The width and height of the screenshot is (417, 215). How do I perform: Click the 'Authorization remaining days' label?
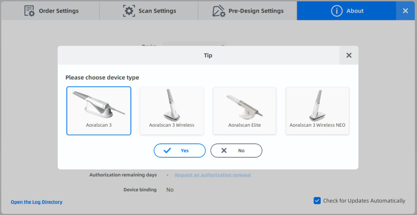click(123, 175)
